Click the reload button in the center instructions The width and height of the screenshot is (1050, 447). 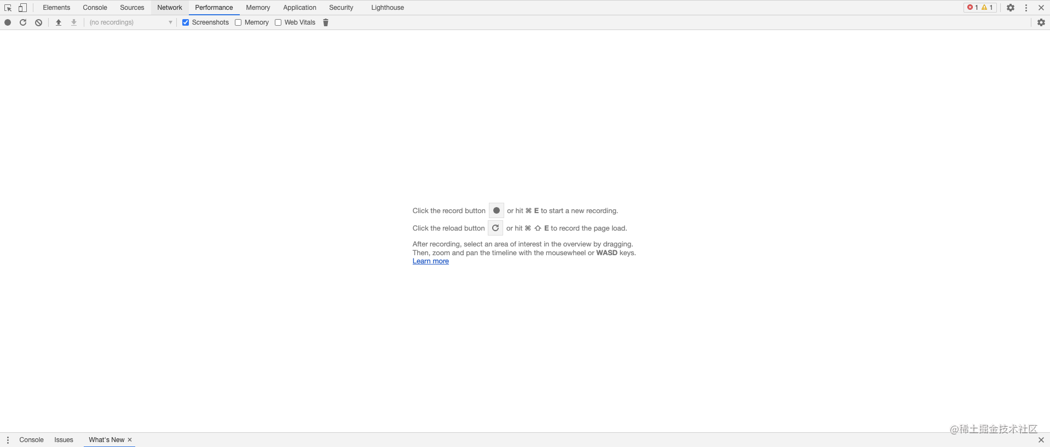click(x=495, y=228)
